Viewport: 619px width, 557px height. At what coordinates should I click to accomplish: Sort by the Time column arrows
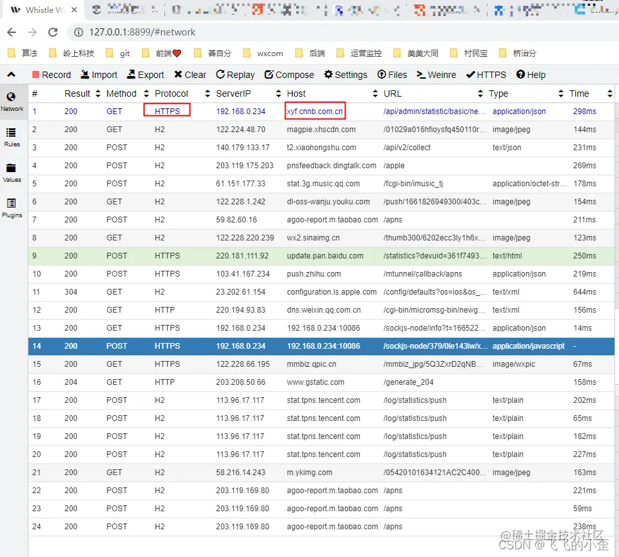(x=609, y=93)
